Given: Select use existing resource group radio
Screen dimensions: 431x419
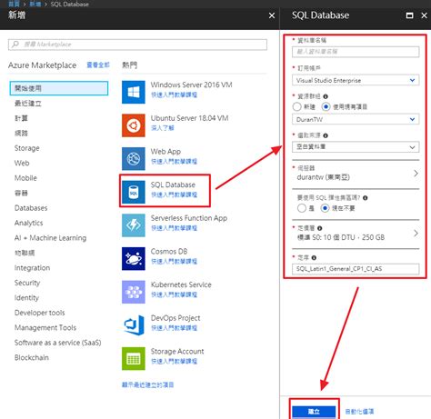Looking at the screenshot, I should click(326, 106).
